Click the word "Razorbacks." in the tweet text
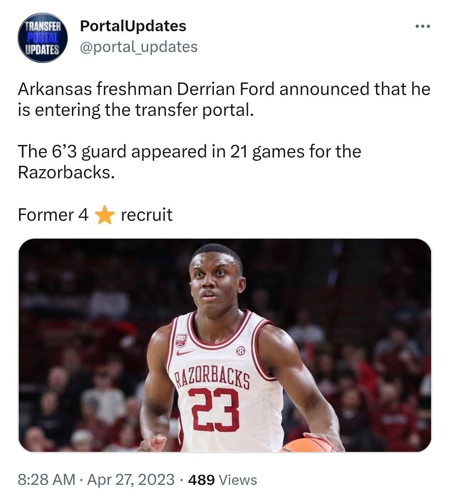This screenshot has height=504, width=449. [66, 172]
